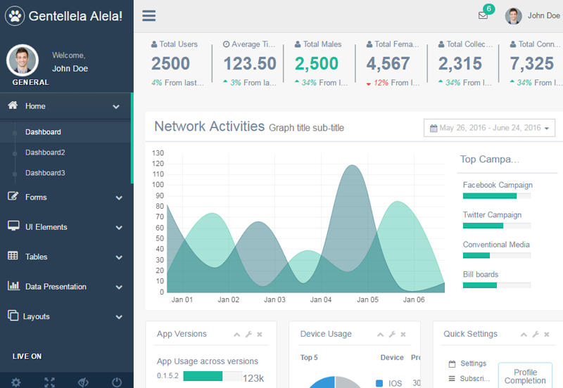
Task: Open settings gear in sidebar footer
Action: click(15, 382)
